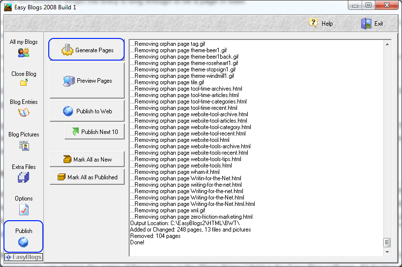Viewport: 402px width, 267px height.
Task: Click the 'Done!' line in log
Action: coord(137,242)
